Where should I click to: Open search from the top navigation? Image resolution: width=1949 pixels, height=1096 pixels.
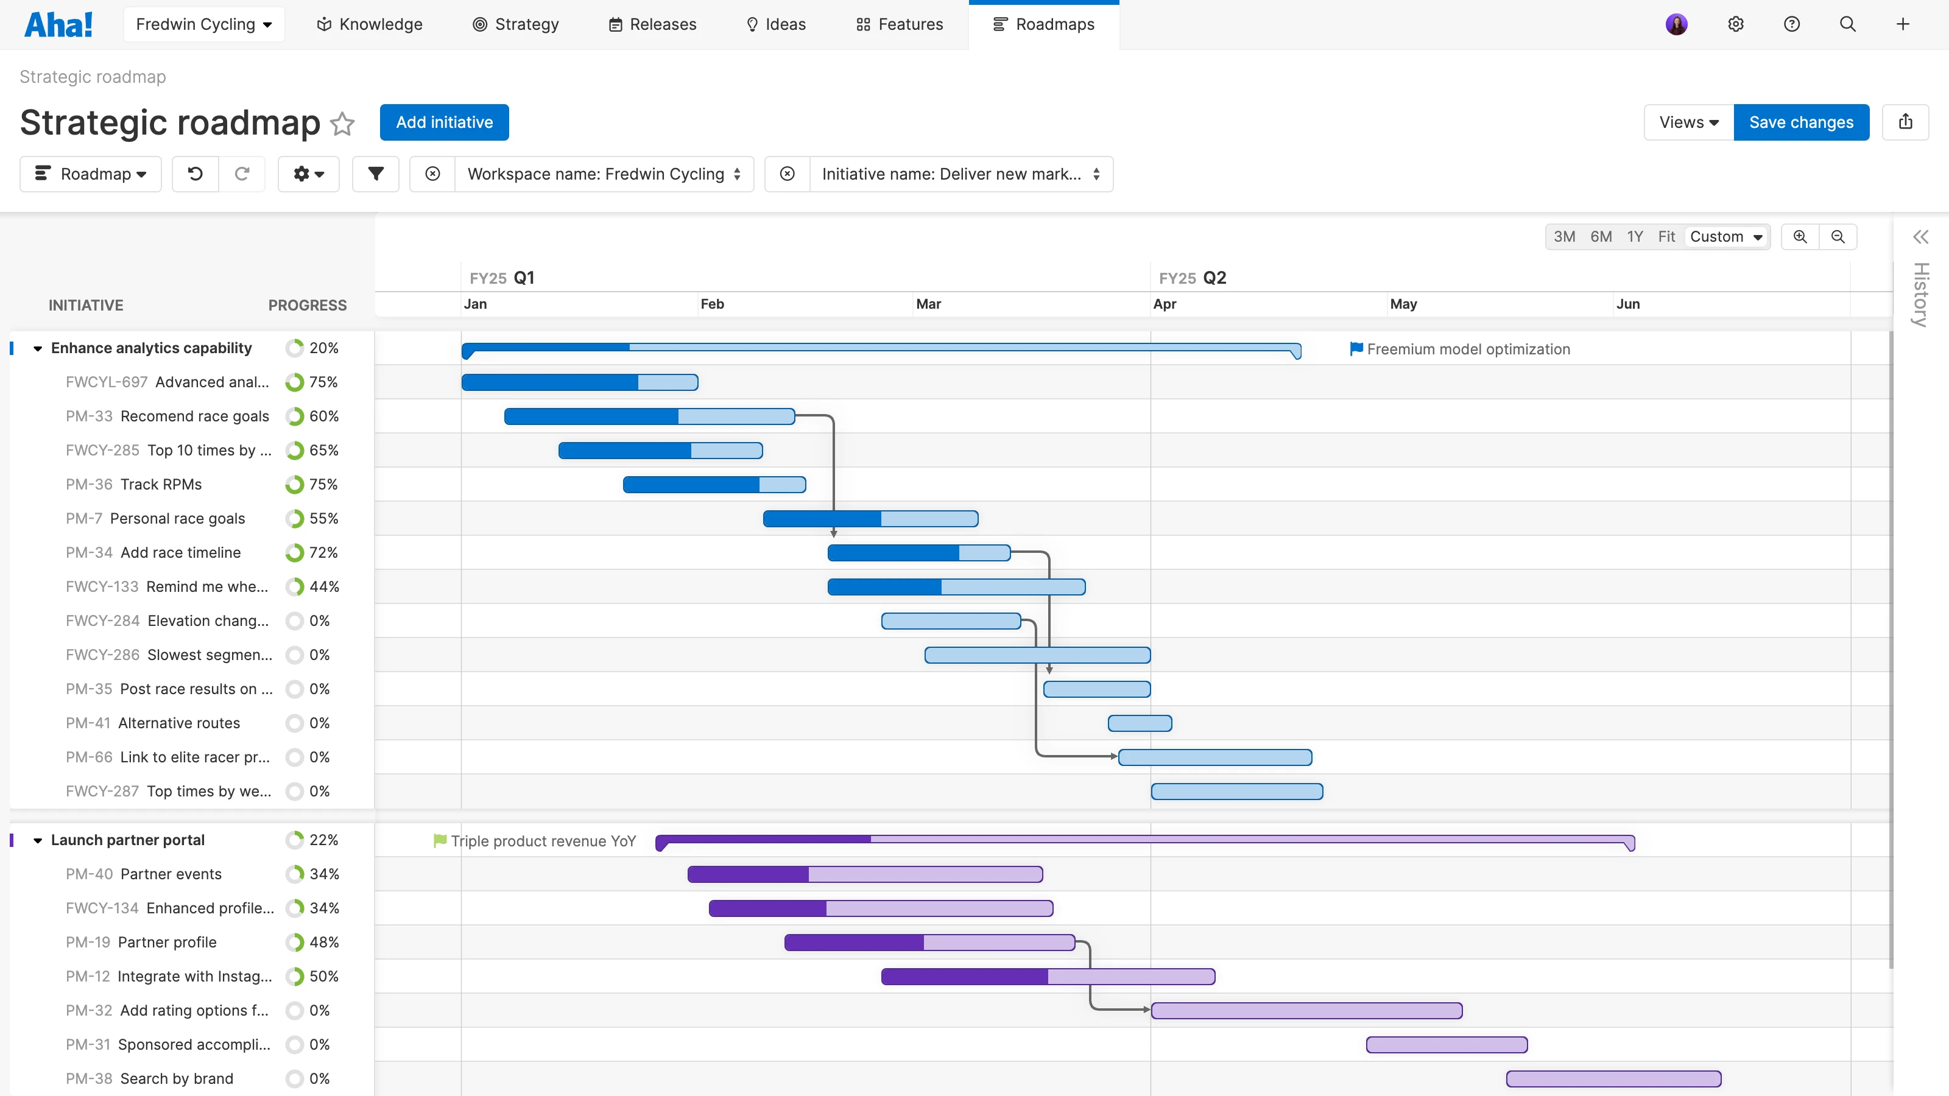[1848, 24]
